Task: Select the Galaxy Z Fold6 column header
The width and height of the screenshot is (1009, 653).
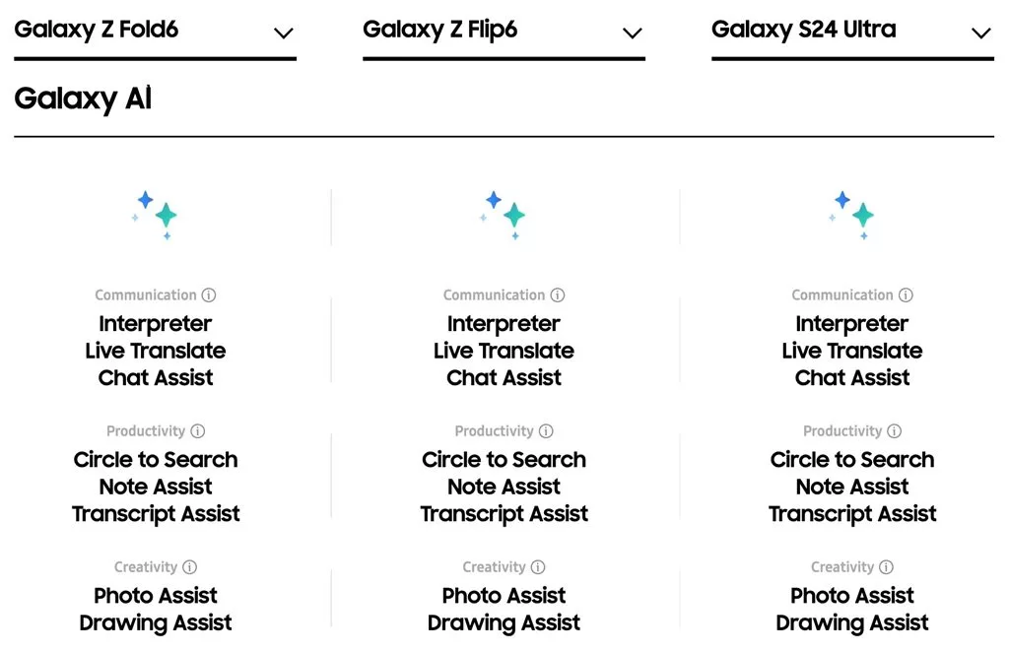Action: pyautogui.click(x=97, y=30)
